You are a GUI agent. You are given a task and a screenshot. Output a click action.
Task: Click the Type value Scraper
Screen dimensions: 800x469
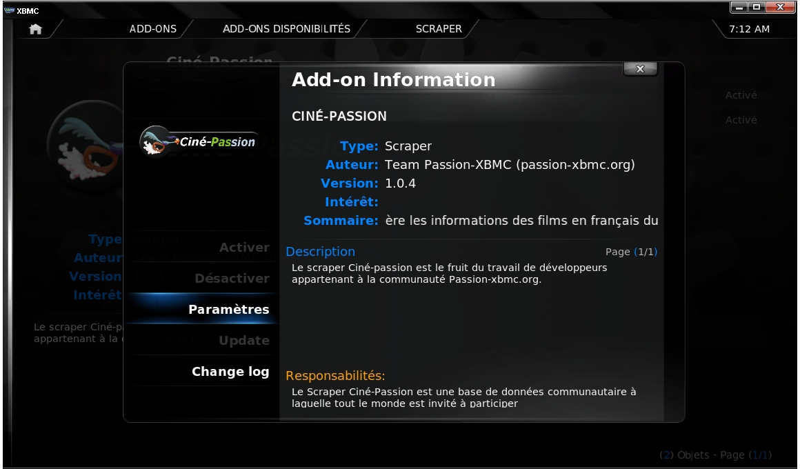(408, 146)
